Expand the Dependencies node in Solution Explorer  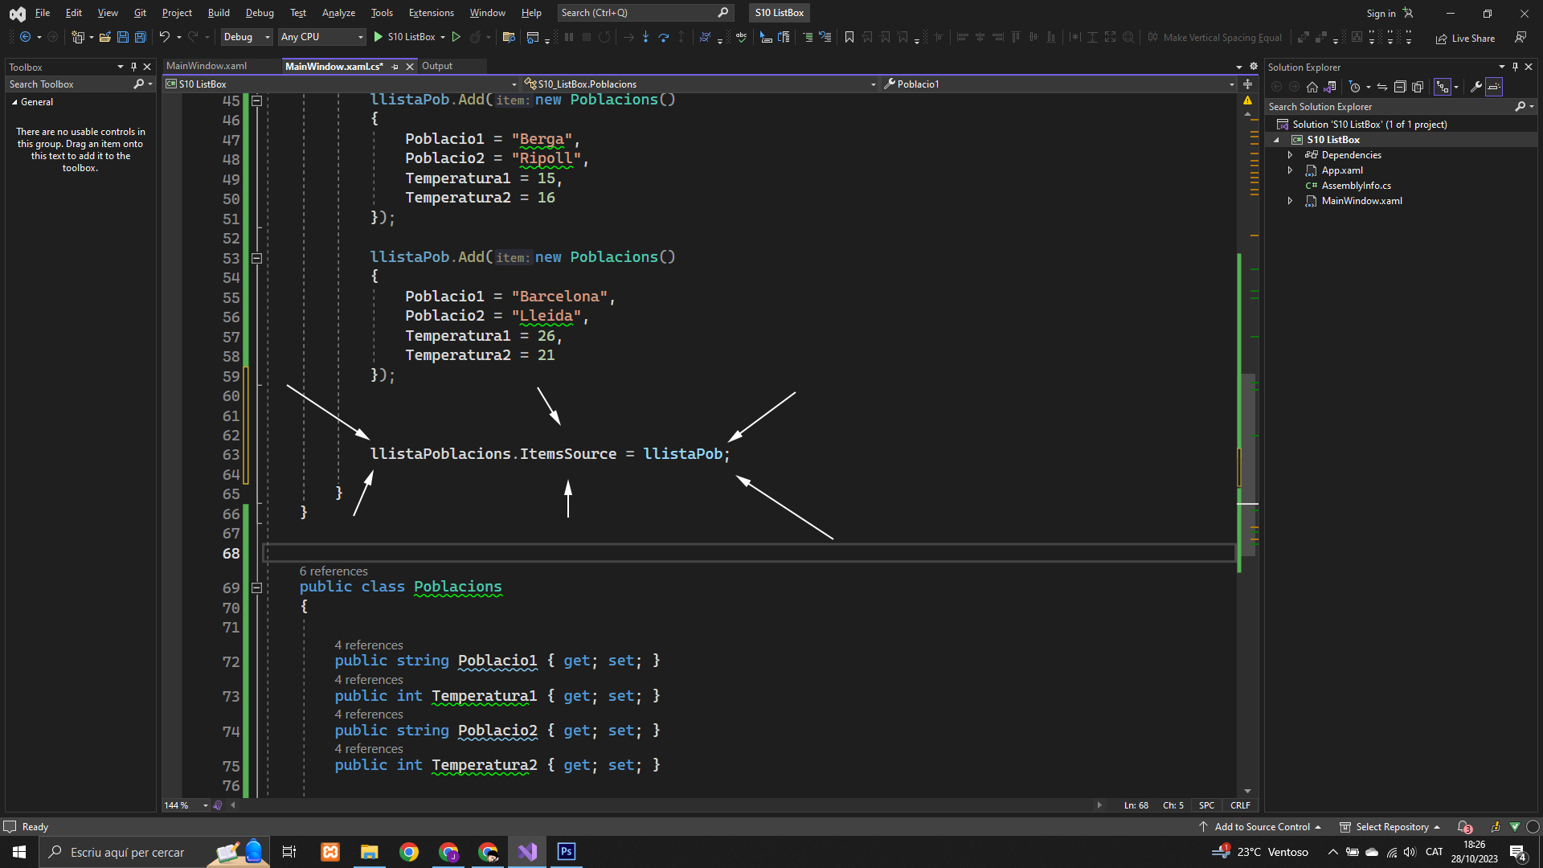pos(1290,155)
